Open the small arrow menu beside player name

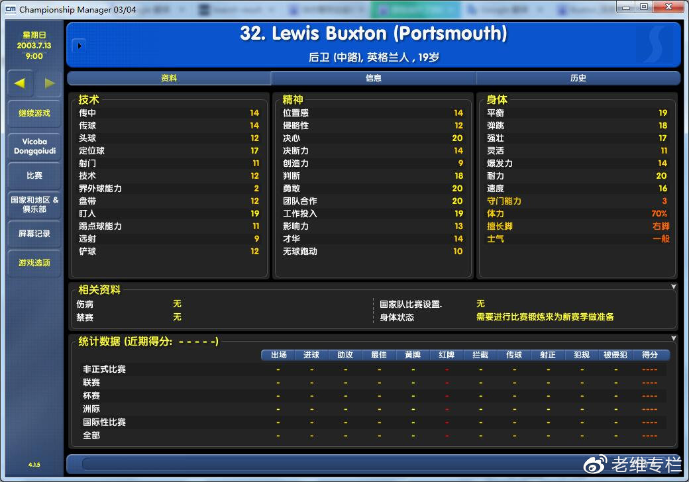tap(78, 46)
